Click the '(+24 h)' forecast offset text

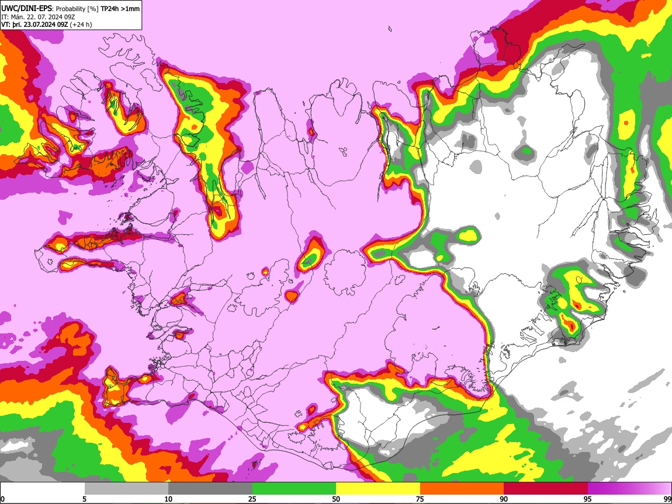coord(81,25)
